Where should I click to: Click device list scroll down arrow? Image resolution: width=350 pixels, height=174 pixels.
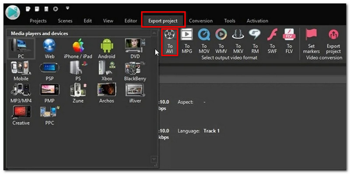154,159
